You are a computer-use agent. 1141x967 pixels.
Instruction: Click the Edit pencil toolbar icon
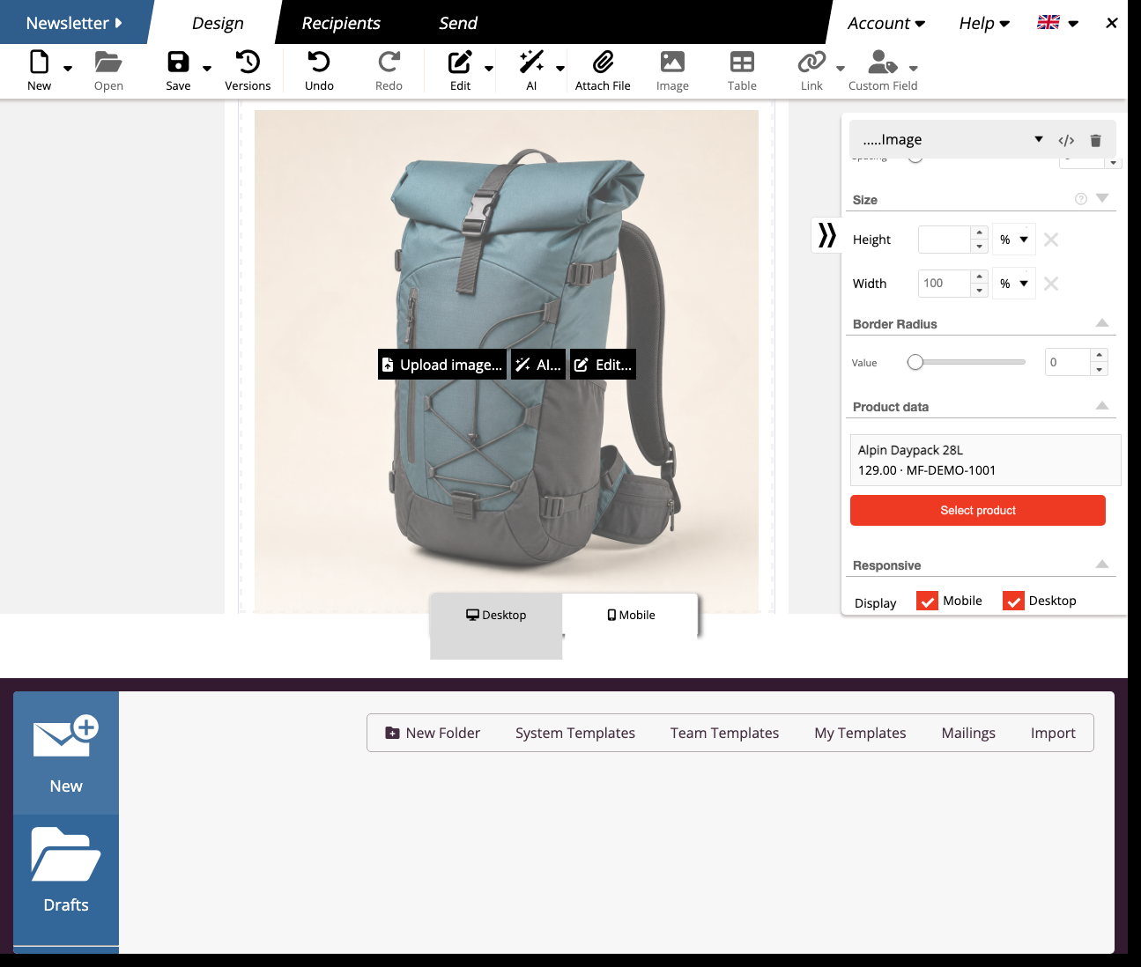click(x=460, y=63)
